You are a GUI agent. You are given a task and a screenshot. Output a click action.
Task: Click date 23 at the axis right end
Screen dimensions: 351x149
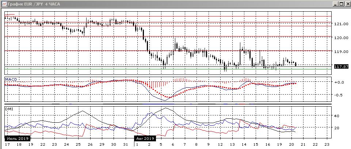coord(327,145)
